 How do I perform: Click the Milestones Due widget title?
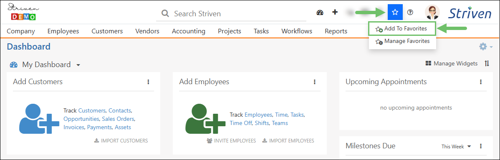371,146
